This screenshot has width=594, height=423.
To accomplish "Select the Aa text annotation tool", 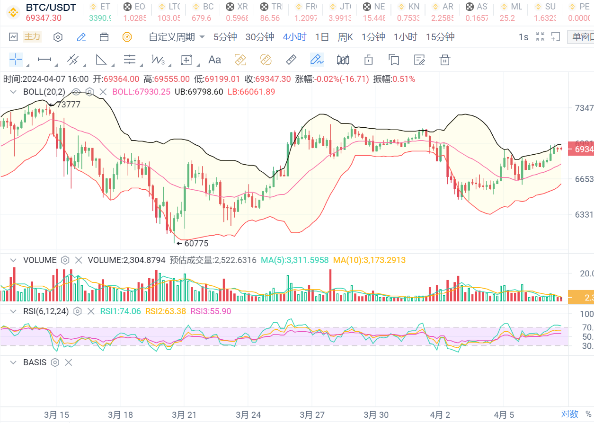I will 215,60.
